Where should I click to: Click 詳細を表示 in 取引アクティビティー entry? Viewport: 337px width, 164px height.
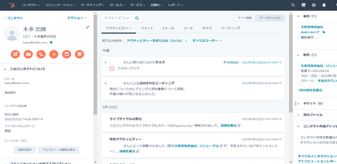click(127, 151)
